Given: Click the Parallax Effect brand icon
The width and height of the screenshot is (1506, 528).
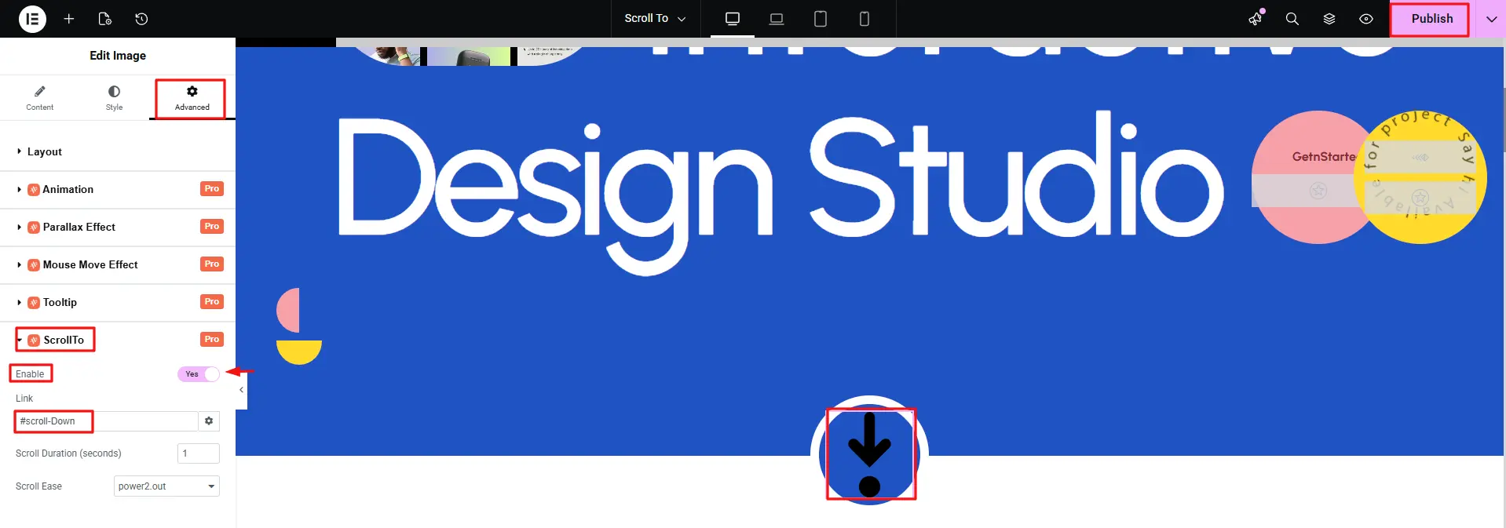Looking at the screenshot, I should coord(34,228).
